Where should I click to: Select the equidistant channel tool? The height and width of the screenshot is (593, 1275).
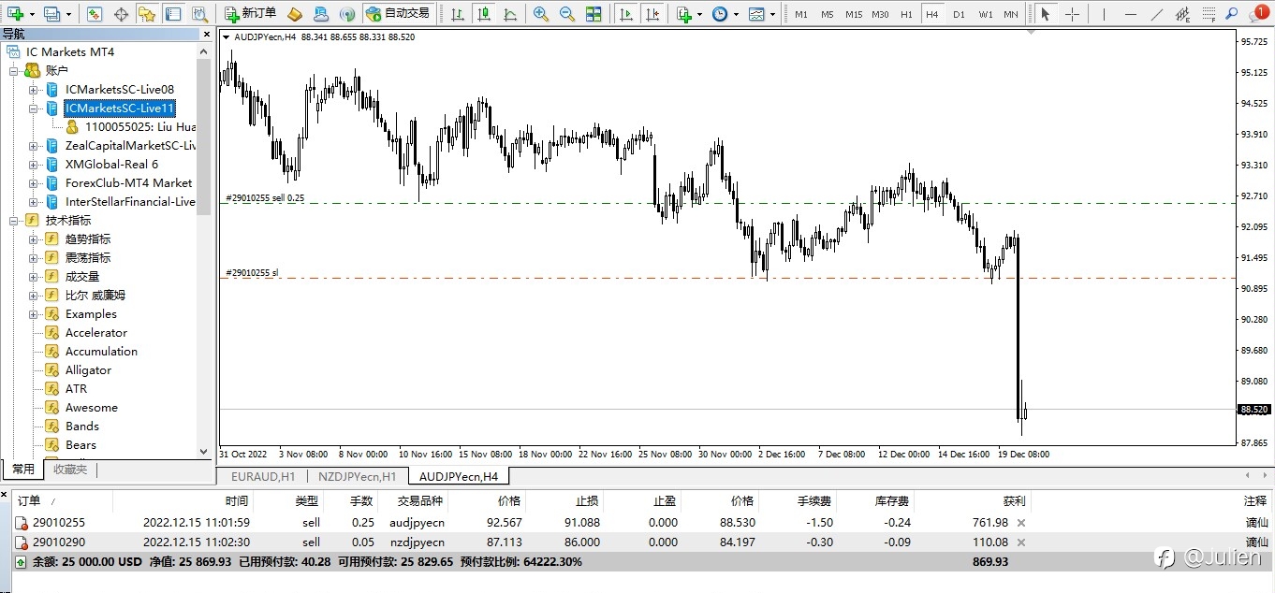[1182, 14]
